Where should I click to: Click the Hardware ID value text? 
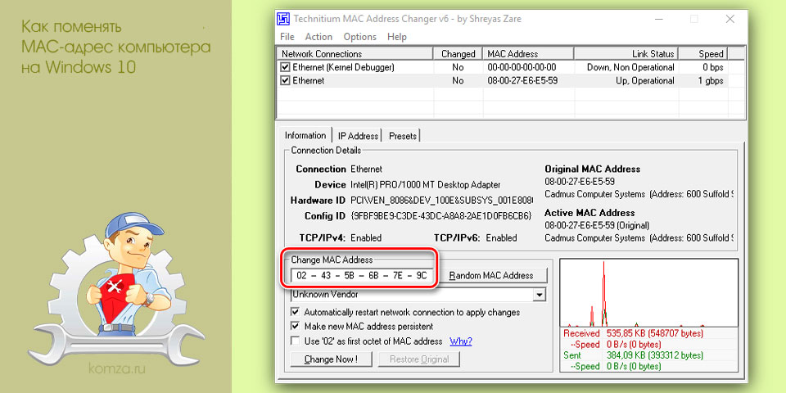[441, 201]
